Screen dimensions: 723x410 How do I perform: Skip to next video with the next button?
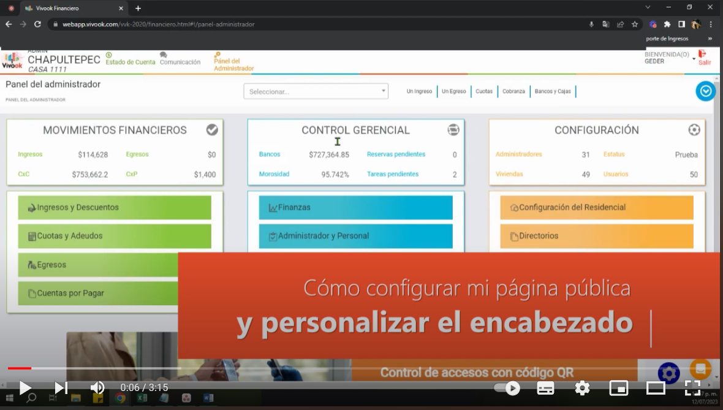pyautogui.click(x=61, y=388)
